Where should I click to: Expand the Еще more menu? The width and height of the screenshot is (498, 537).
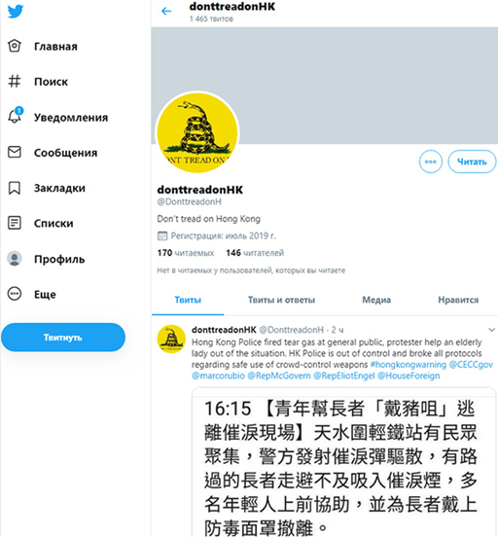click(x=15, y=294)
